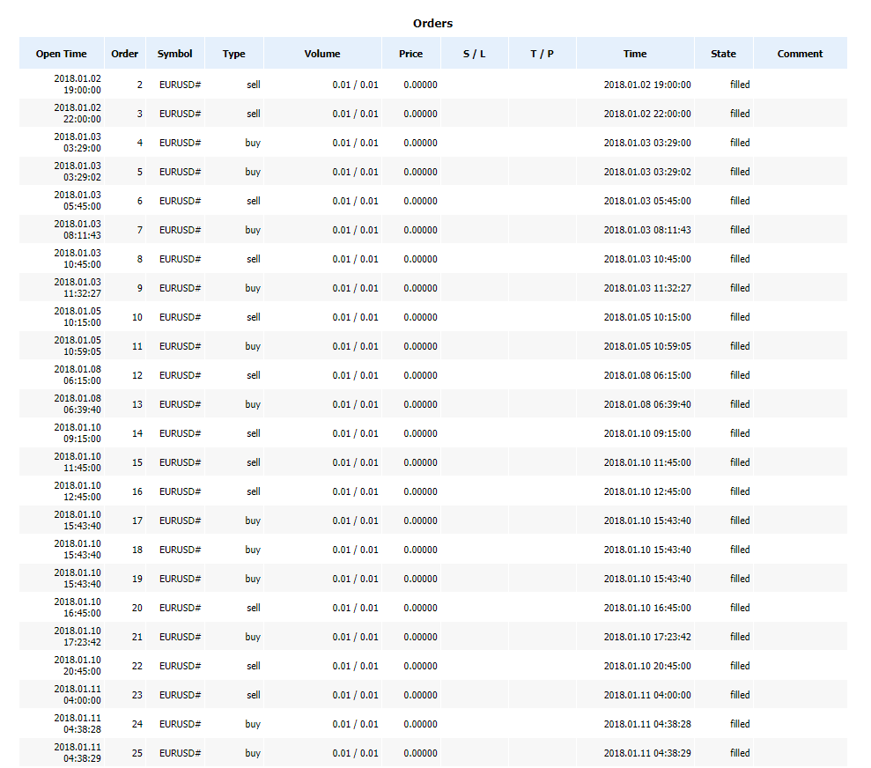Click order number 11 cell

(x=125, y=346)
